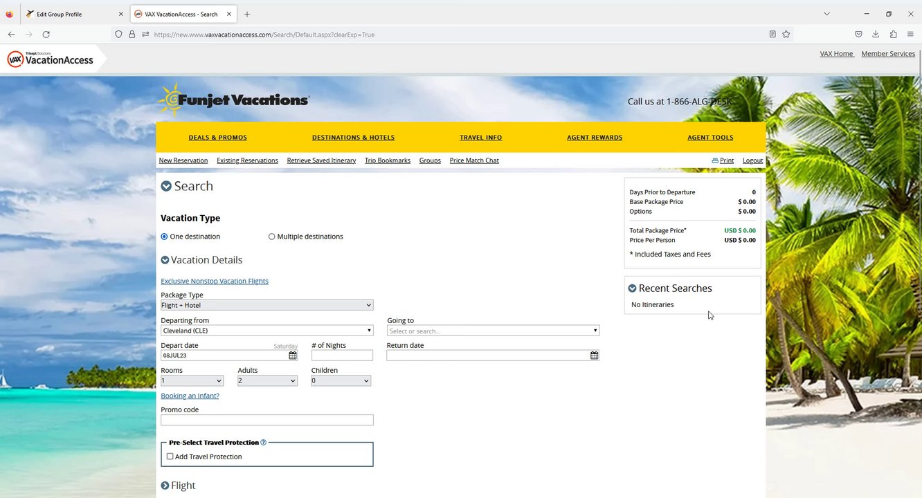Open the Deals & Promos menu
This screenshot has height=498, width=922.
coord(217,138)
